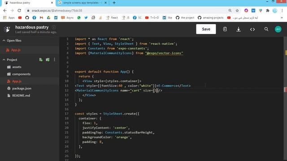The width and height of the screenshot is (287, 161).
Task: Open the SC Facebook bookmark
Action: (x=137, y=18)
